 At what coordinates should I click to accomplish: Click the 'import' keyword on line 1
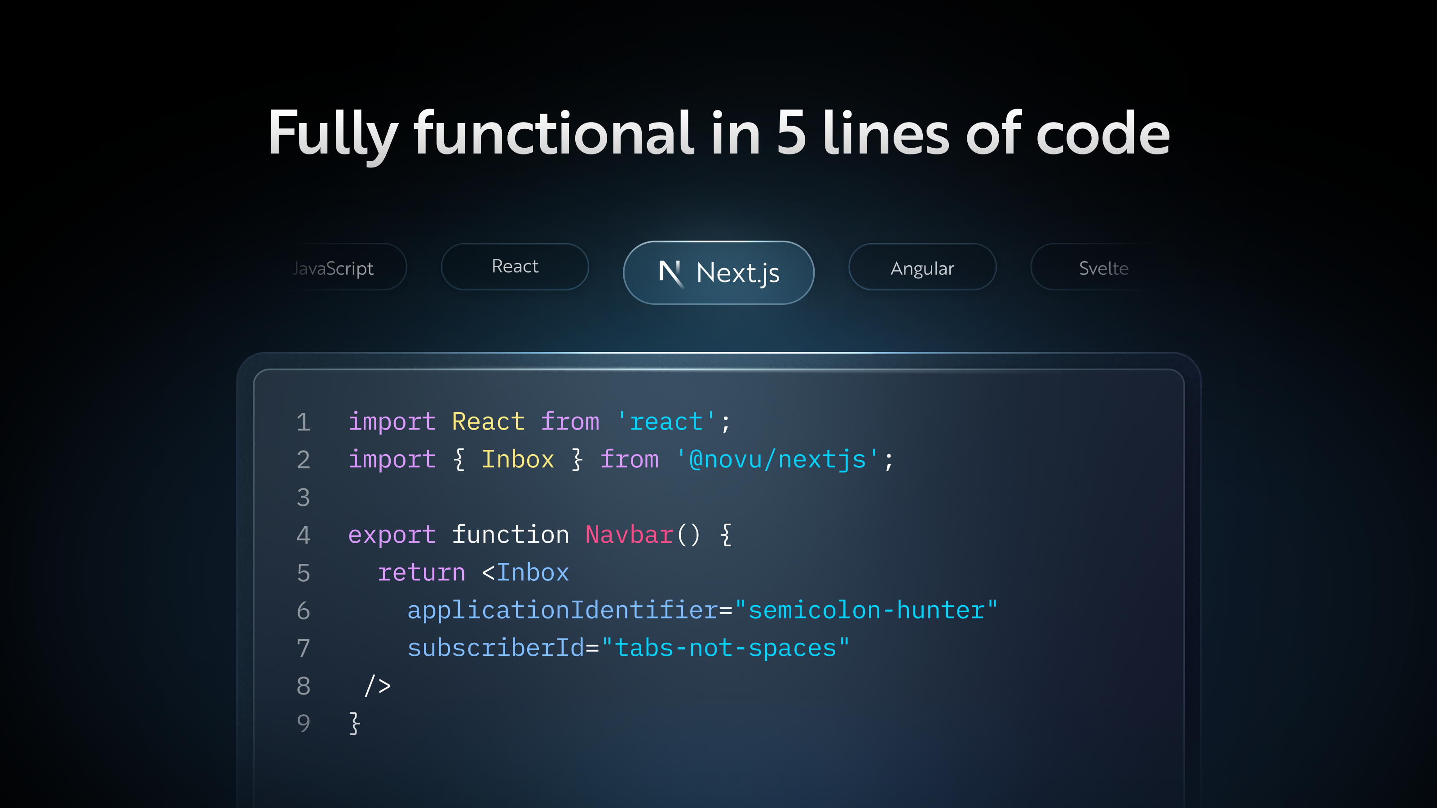pos(392,422)
